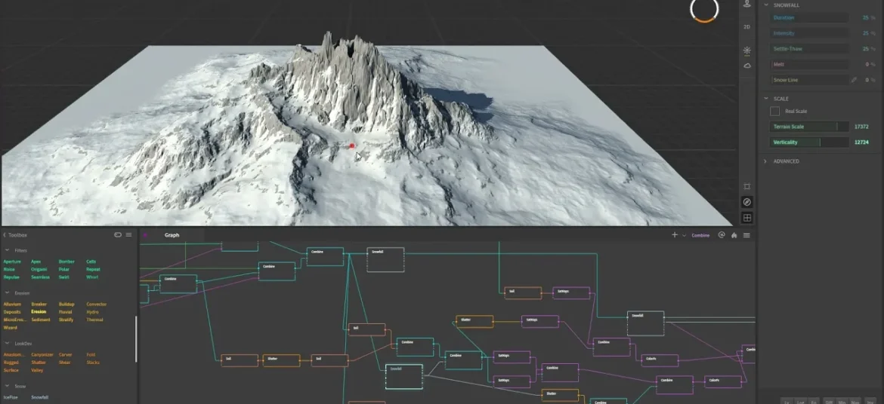Select the Bomber filter node
The height and width of the screenshot is (404, 884).
(x=66, y=262)
